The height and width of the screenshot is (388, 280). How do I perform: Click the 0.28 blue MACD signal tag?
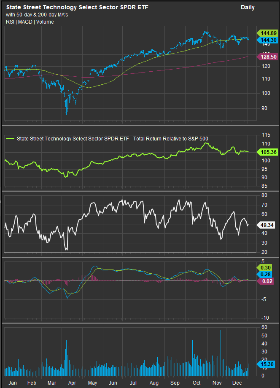click(x=266, y=275)
